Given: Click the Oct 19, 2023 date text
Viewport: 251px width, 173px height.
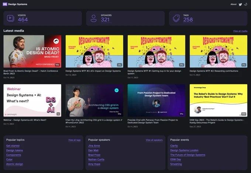Looking at the screenshot, I should 9,78.
